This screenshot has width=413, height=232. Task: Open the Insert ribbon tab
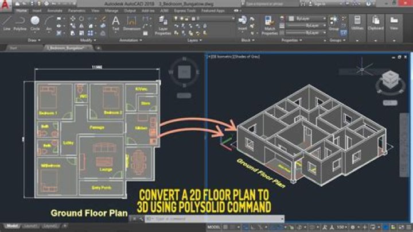point(37,11)
